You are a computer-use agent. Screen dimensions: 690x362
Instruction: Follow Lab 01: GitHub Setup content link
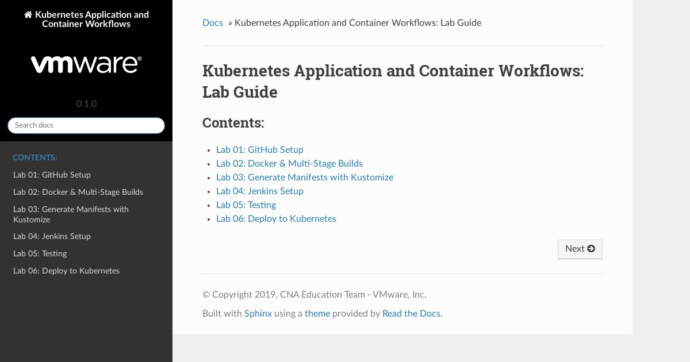(260, 150)
